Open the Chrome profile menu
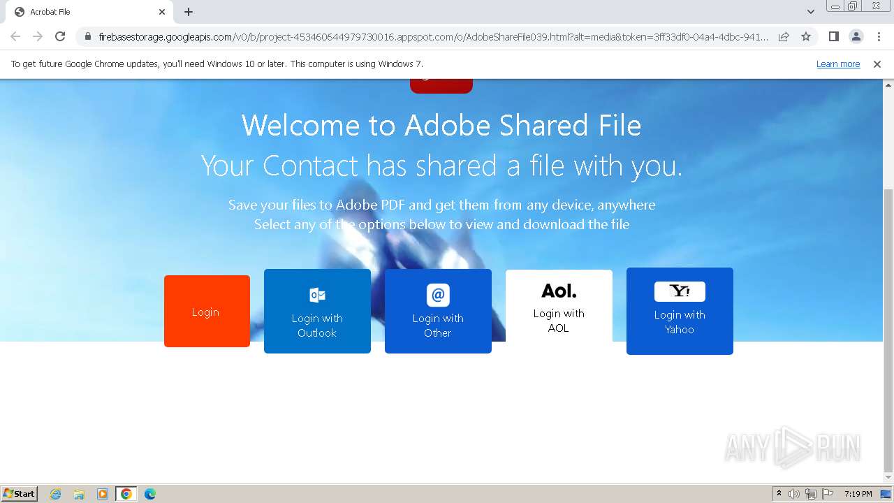Screen dimensions: 894x503 (856, 36)
